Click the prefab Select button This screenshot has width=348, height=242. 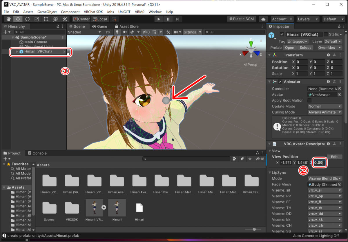305,48
